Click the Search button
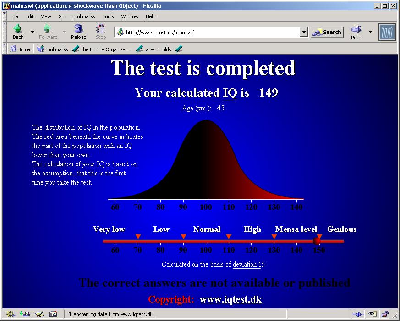Viewport: 400px width, 321px height. [327, 32]
